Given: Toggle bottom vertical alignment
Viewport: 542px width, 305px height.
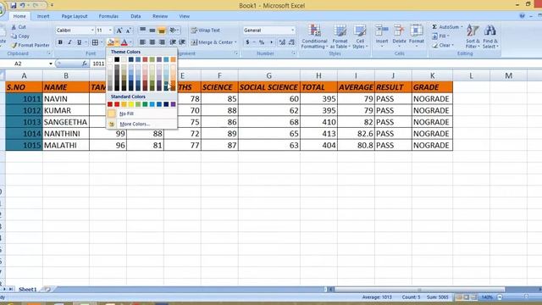Looking at the screenshot, I should (x=162, y=30).
